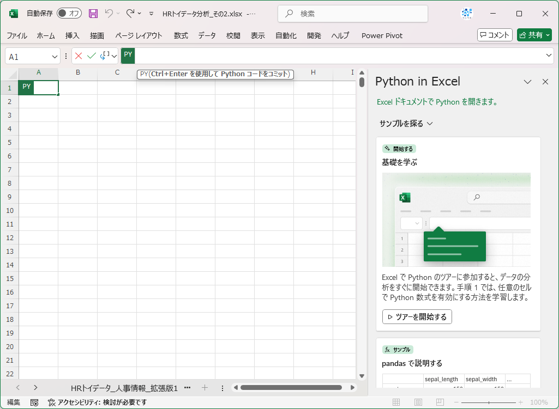Click the Python output type icon
Image resolution: width=559 pixels, height=409 pixels.
click(105, 56)
